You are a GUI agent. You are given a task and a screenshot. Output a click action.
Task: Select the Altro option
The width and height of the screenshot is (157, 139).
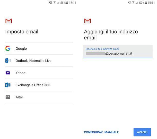tap(39, 97)
